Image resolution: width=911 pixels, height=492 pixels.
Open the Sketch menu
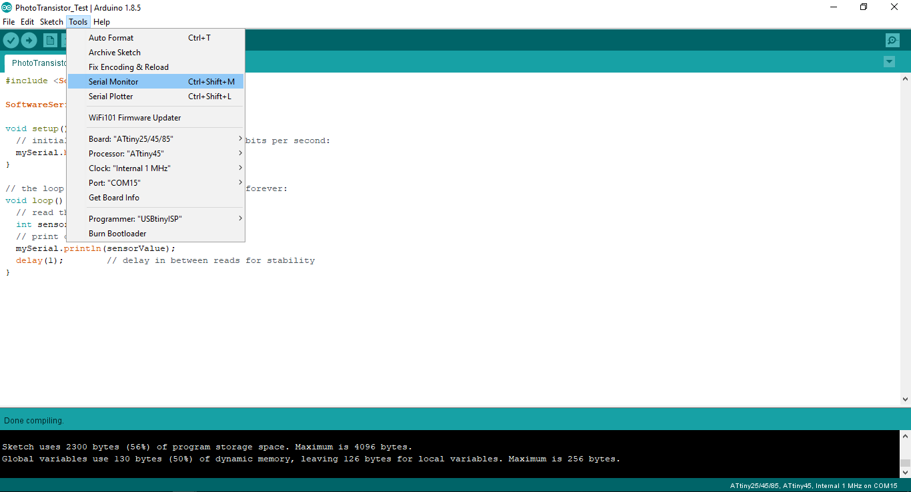point(51,22)
